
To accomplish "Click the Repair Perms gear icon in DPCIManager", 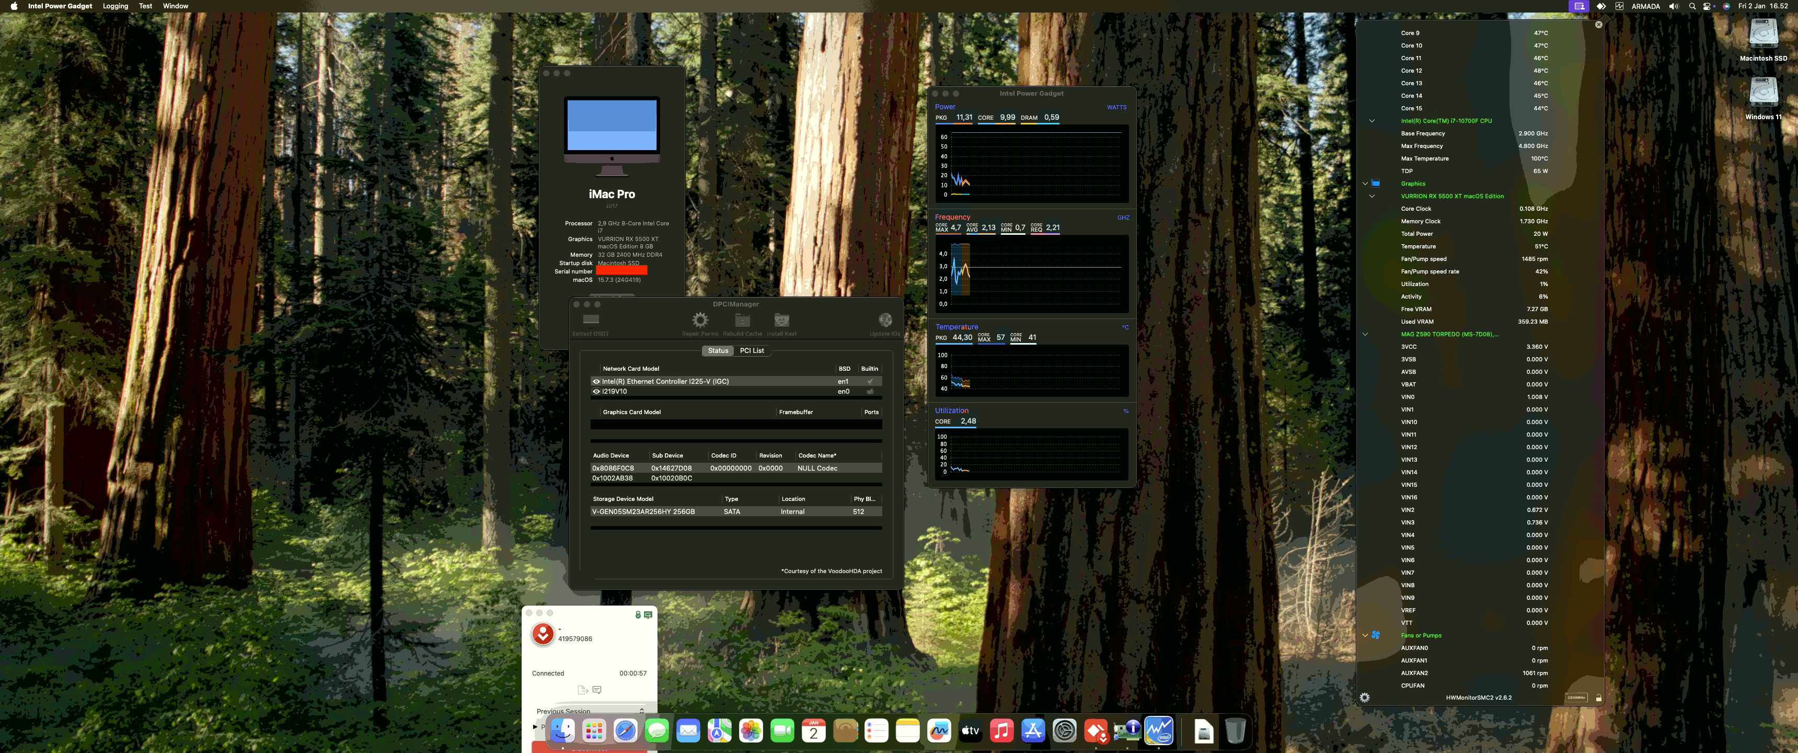I will pyautogui.click(x=700, y=321).
